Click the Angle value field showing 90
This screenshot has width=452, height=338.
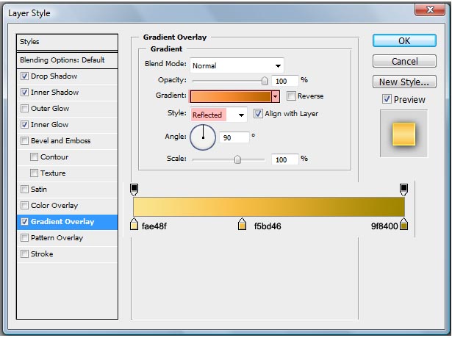pos(234,137)
